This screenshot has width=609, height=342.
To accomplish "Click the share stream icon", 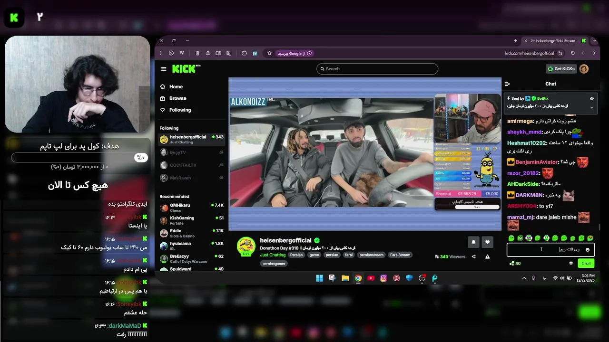I will click(x=473, y=256).
